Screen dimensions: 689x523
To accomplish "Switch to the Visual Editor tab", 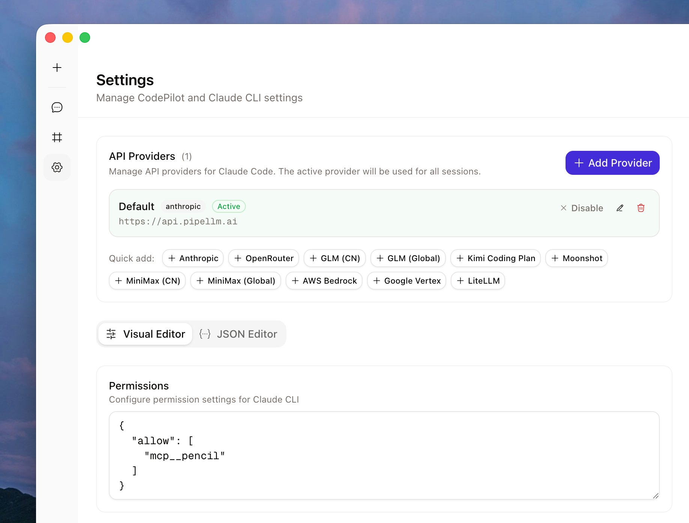I will (146, 334).
